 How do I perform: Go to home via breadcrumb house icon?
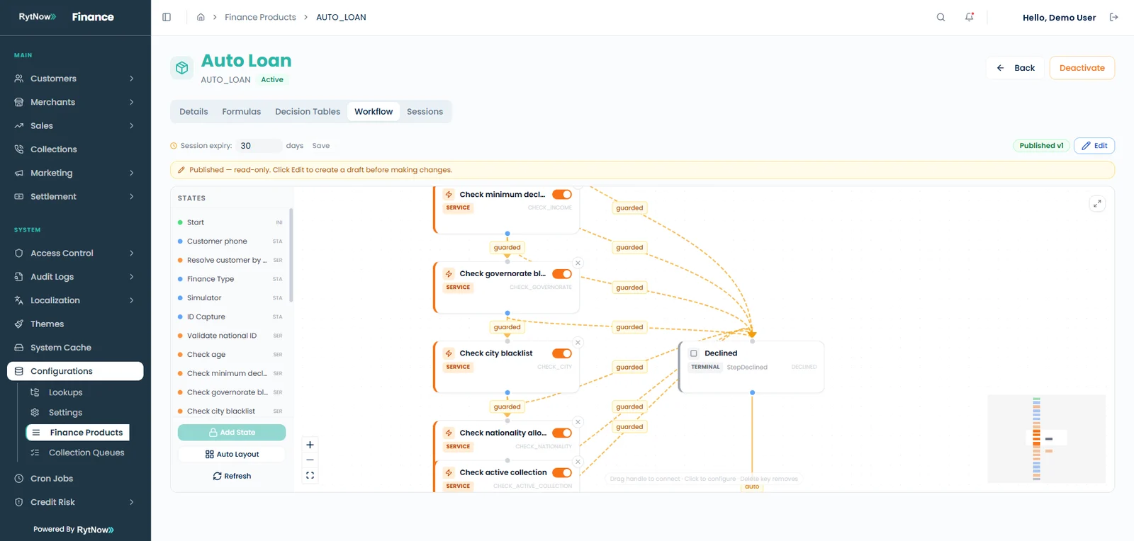201,17
